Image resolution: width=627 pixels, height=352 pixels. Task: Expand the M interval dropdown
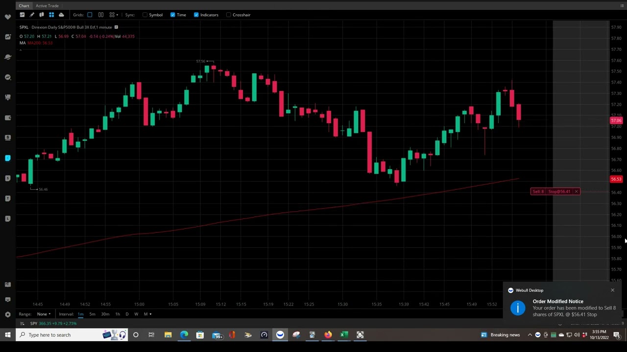[147, 314]
